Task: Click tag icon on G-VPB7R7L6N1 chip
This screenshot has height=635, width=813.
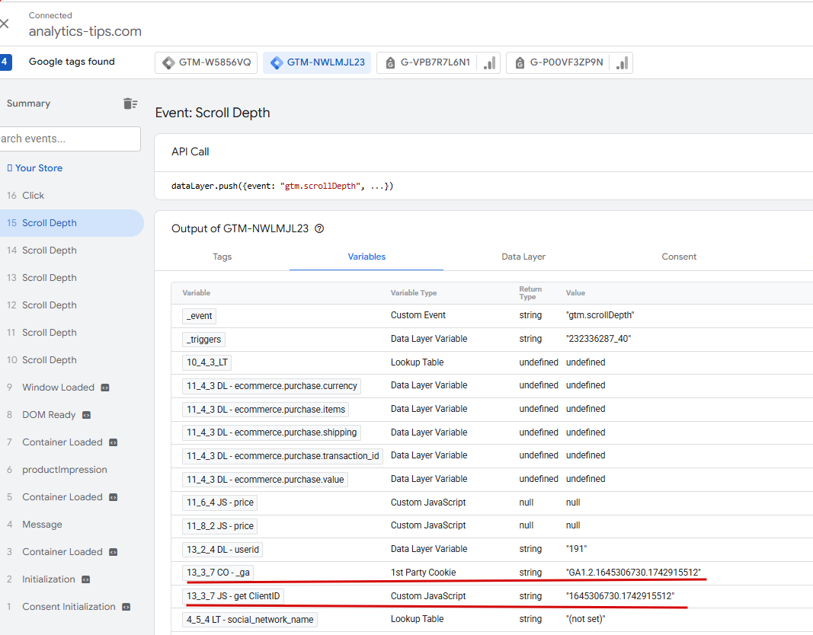Action: (390, 63)
